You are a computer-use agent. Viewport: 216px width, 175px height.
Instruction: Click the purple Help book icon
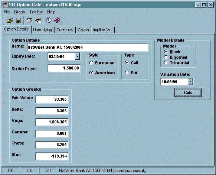(57, 20)
